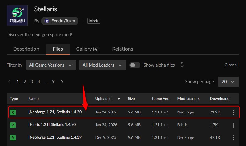The width and height of the screenshot is (246, 146).
Task: Switch to the Description tab
Action: [x=26, y=49]
